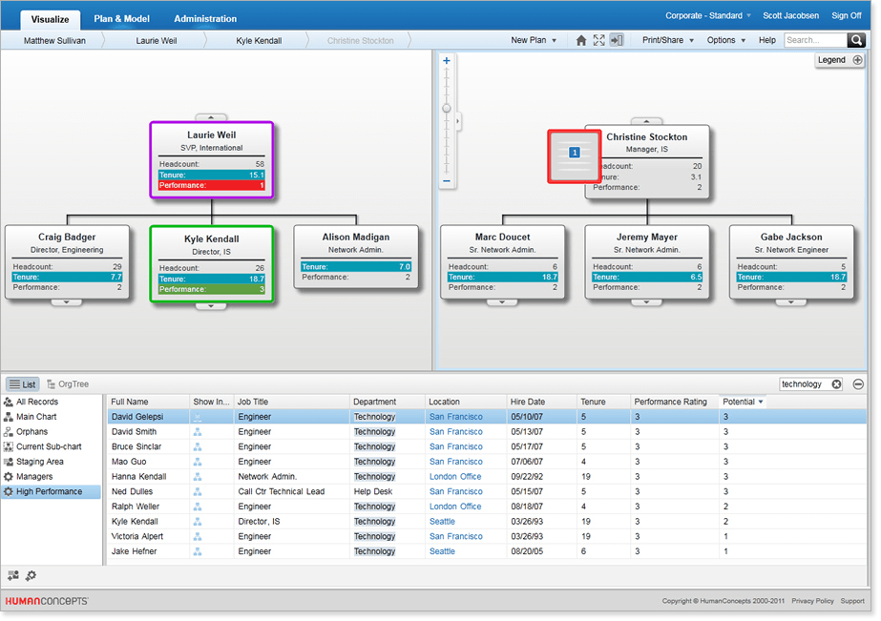The height and width of the screenshot is (621, 881).
Task: Click the badge on the red-highlighted stack box
Action: tap(575, 153)
